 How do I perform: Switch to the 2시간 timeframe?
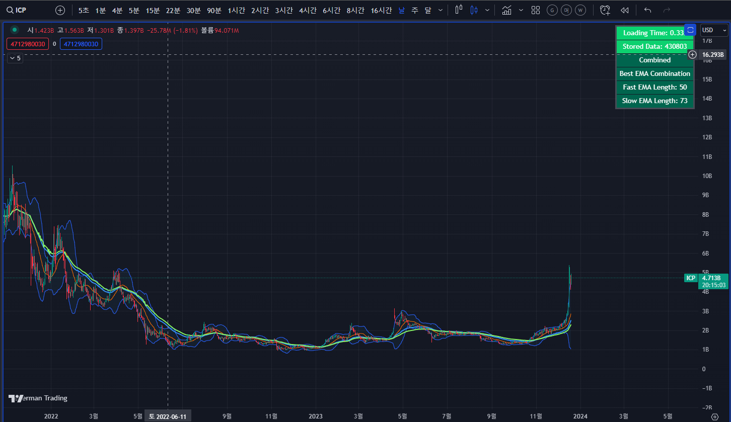[x=260, y=10]
